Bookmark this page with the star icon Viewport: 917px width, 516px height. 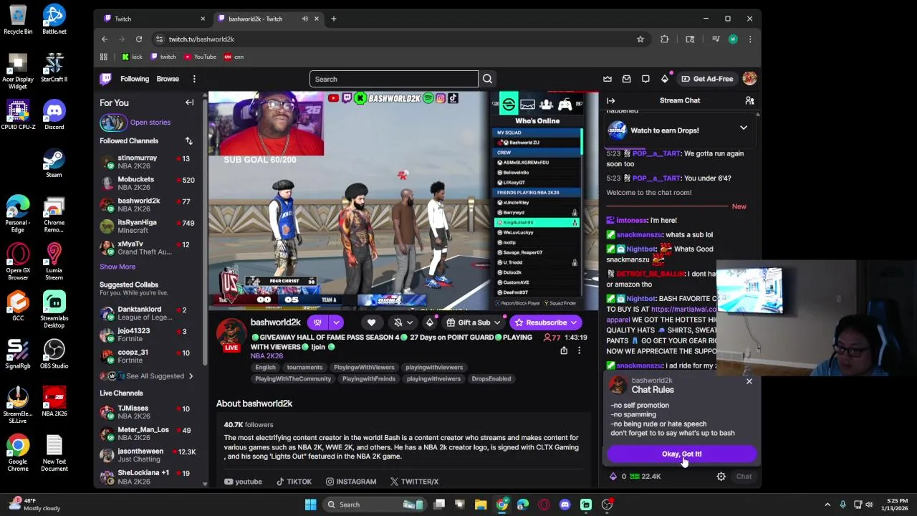[640, 39]
